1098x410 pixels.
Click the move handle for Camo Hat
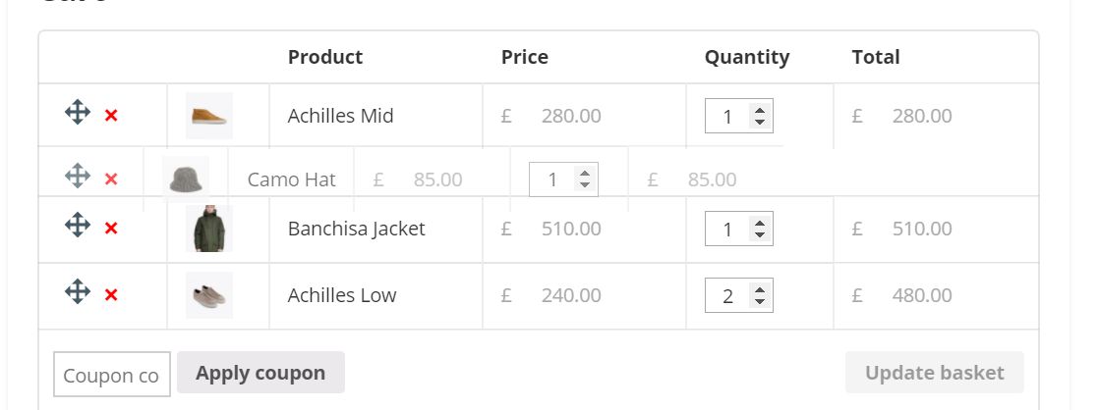[x=78, y=177]
